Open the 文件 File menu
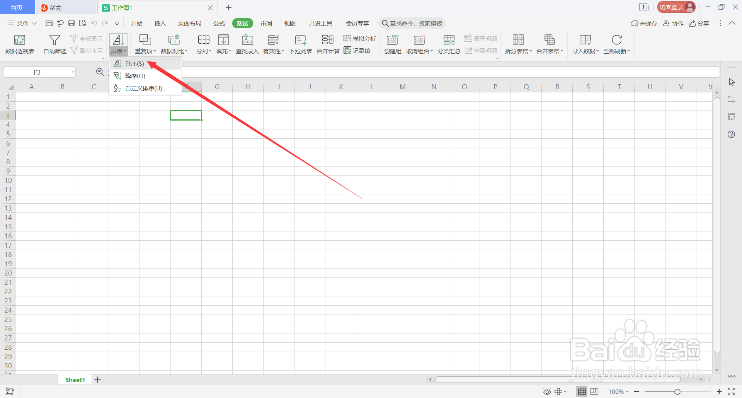Viewport: 742px width, 398px height. point(22,23)
